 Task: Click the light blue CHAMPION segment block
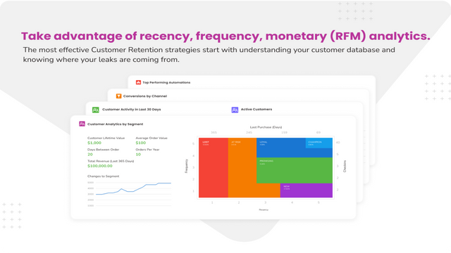coord(319,143)
